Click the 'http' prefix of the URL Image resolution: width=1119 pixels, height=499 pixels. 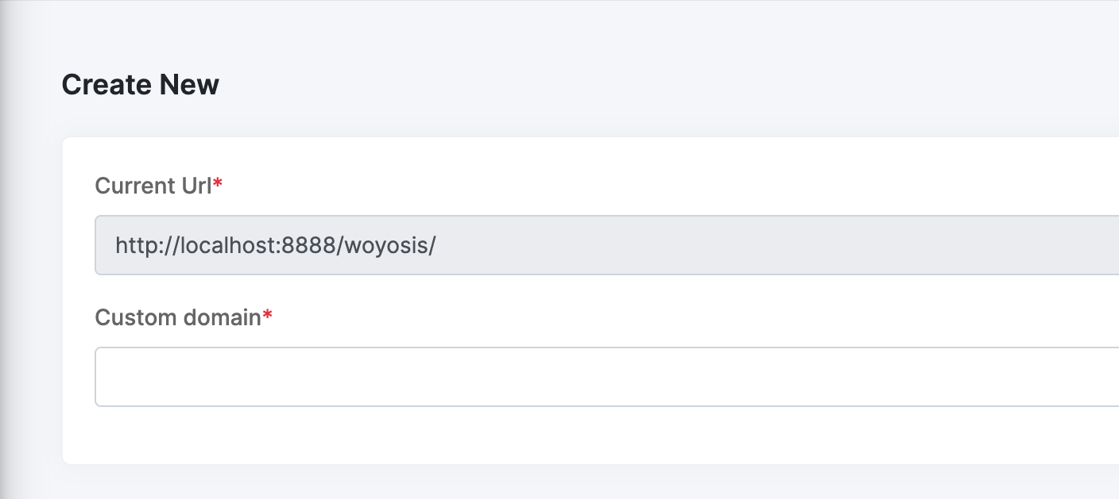click(132, 245)
